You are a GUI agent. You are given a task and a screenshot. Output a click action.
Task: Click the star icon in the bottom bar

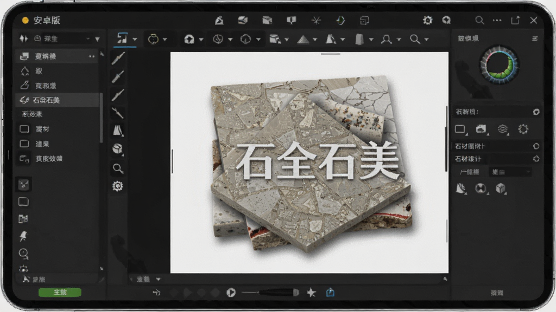pos(311,292)
